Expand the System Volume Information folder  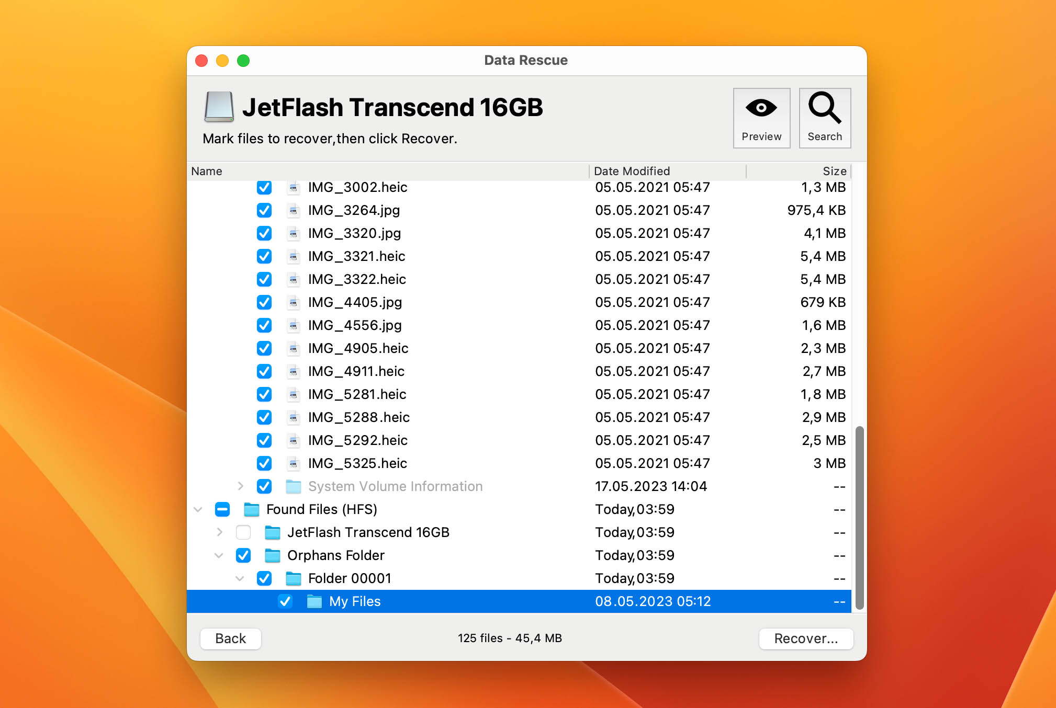[240, 486]
